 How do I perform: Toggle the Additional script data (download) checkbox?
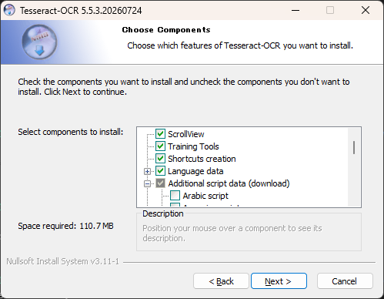160,183
